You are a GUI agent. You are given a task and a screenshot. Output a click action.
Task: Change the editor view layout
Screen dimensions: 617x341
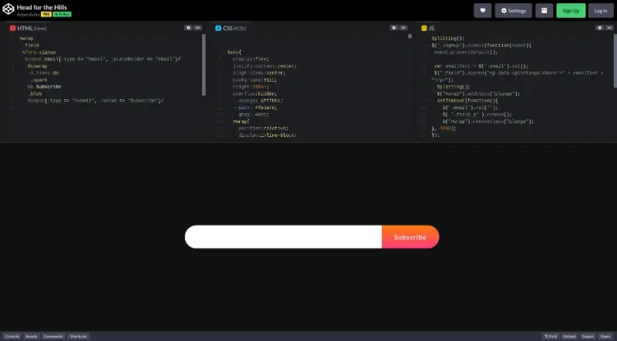(x=544, y=11)
